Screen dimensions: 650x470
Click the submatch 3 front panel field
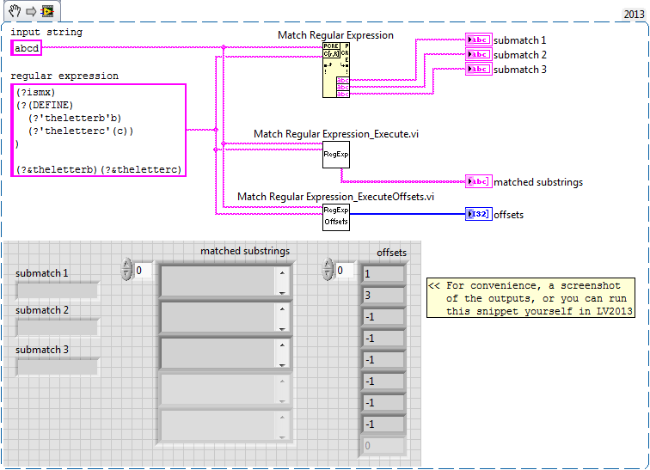click(57, 367)
